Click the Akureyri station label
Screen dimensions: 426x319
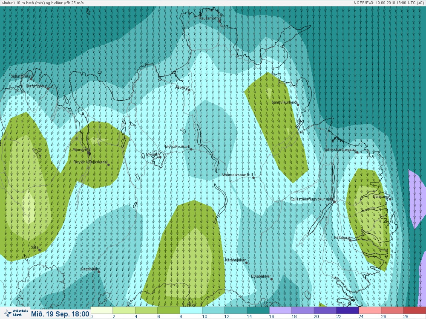coord(80,150)
